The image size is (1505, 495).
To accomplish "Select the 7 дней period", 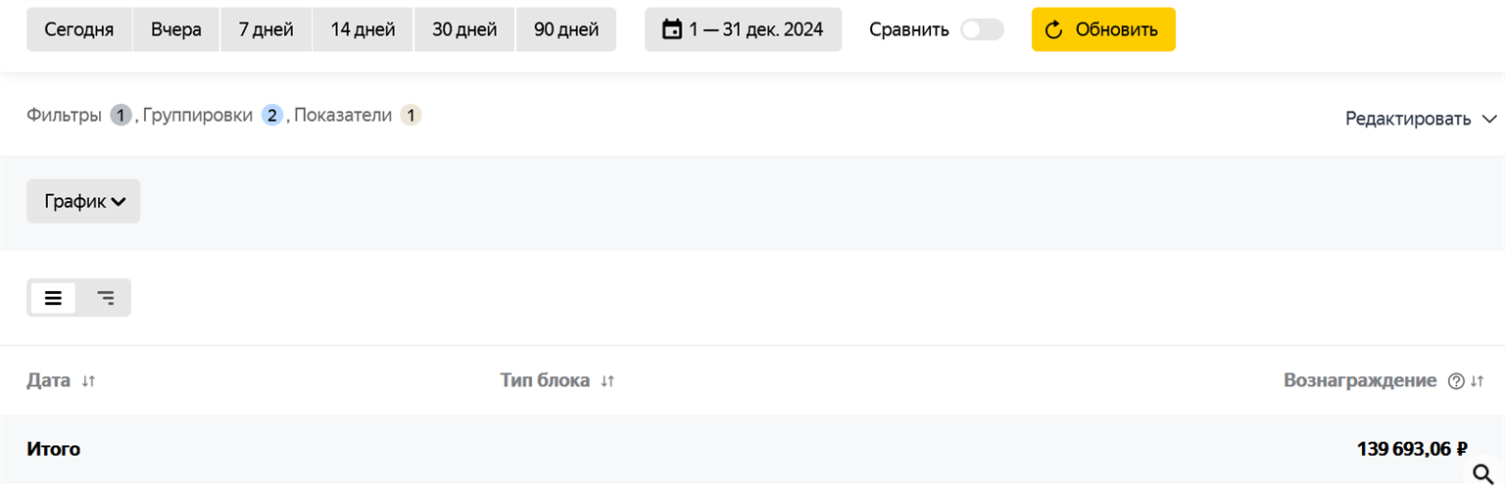I will tap(266, 29).
